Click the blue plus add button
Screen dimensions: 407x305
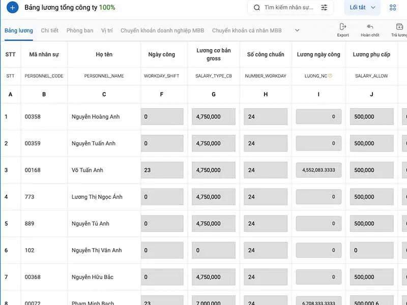click(x=13, y=8)
